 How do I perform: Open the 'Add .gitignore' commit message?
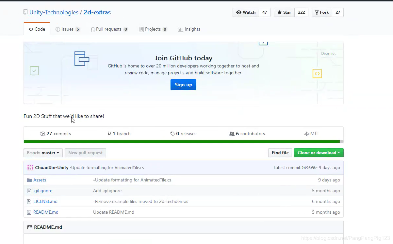tap(107, 191)
